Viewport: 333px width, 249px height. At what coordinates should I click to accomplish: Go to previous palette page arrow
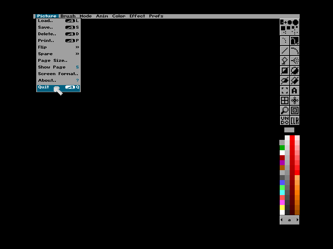[x=282, y=220]
